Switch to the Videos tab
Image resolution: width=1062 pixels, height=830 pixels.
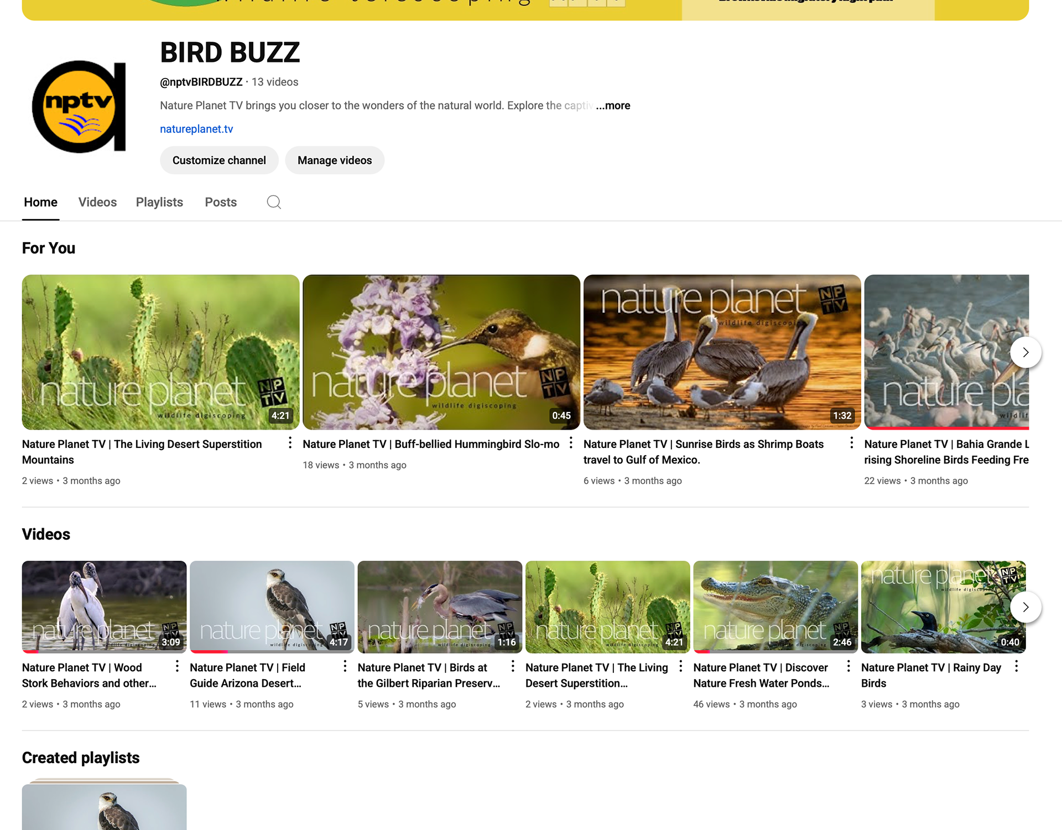97,202
